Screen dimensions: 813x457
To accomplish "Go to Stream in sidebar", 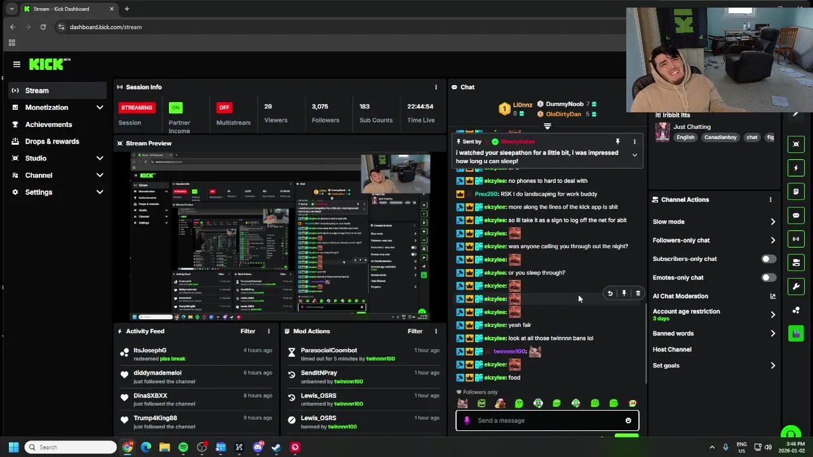I will point(58,91).
